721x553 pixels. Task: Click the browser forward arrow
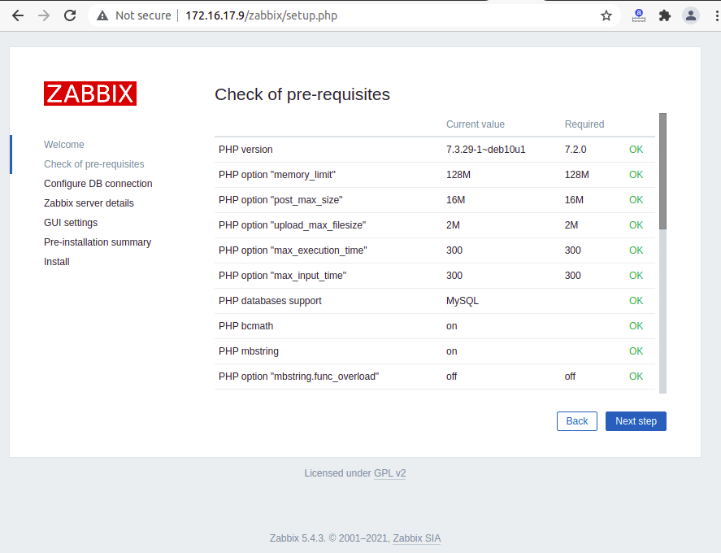tap(44, 15)
